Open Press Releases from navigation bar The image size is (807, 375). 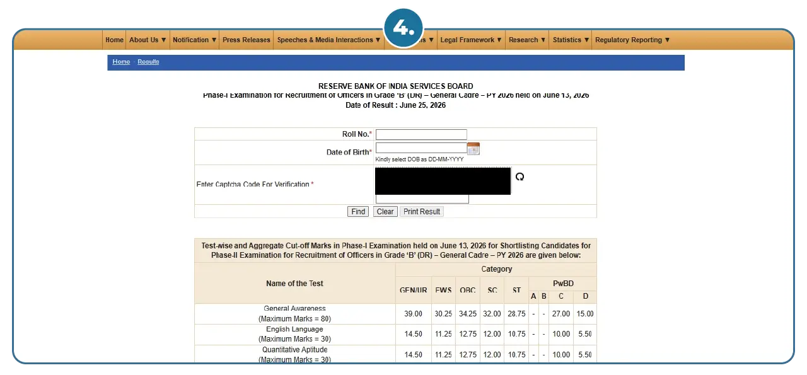click(247, 40)
